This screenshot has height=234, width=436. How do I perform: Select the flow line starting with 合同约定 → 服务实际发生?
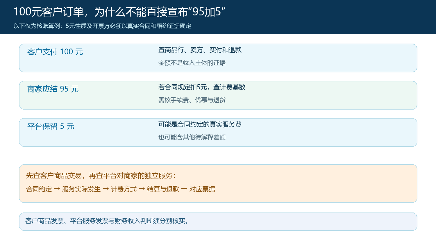click(x=121, y=189)
